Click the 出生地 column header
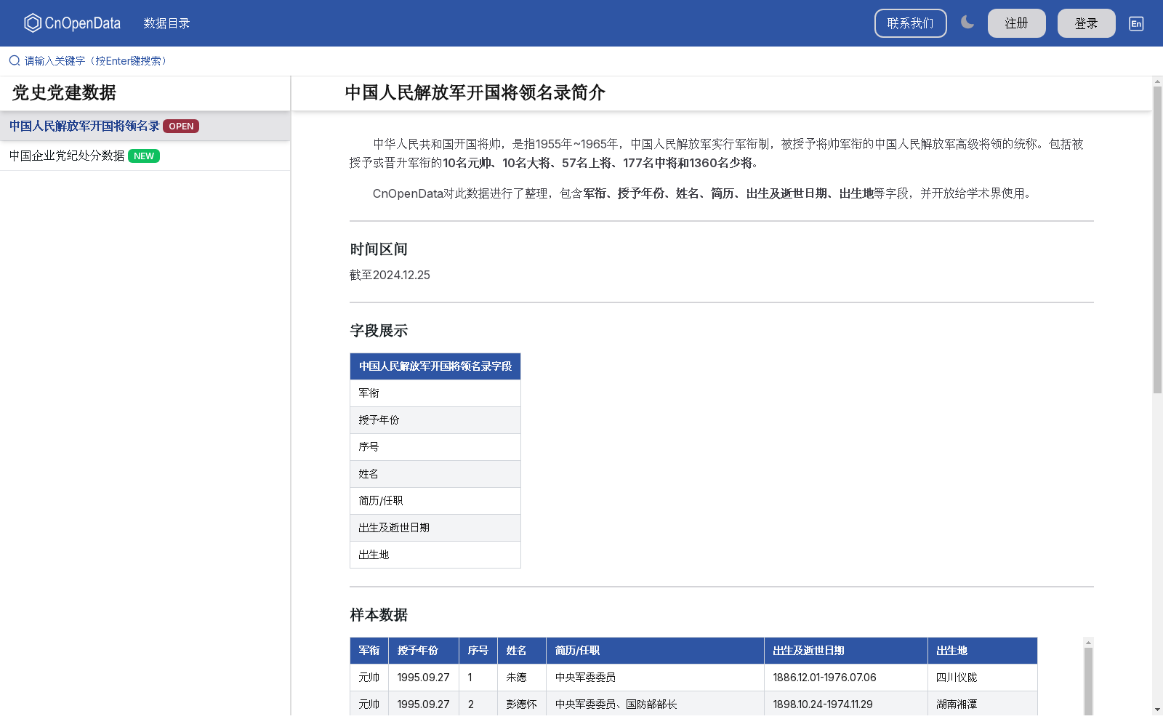1163x727 pixels. (x=953, y=651)
